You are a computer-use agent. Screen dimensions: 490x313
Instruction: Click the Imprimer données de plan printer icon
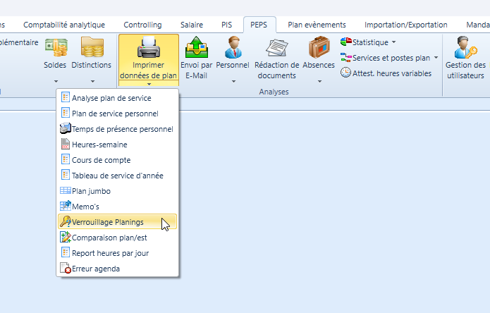pyautogui.click(x=149, y=47)
